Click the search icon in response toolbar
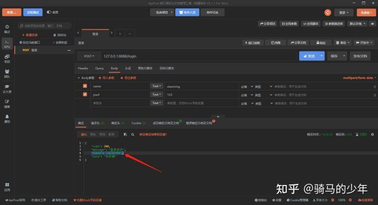This screenshot has width=378, height=205. pos(133,135)
